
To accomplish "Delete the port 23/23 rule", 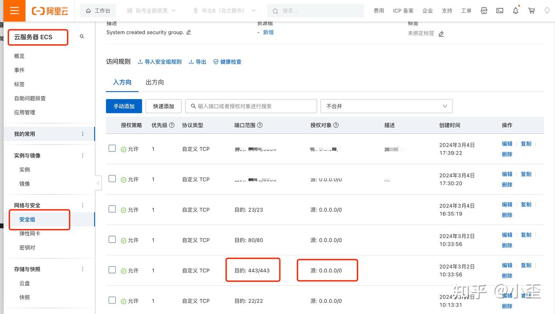I will [507, 215].
